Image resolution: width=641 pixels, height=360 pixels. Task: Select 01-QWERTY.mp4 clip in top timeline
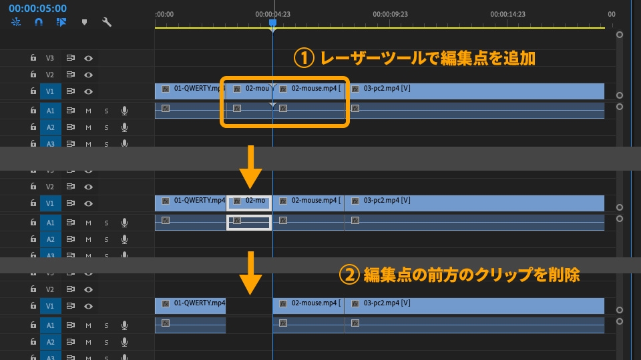[190, 91]
